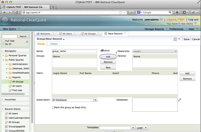Open the Template combo box dropdown

(x=133, y=128)
